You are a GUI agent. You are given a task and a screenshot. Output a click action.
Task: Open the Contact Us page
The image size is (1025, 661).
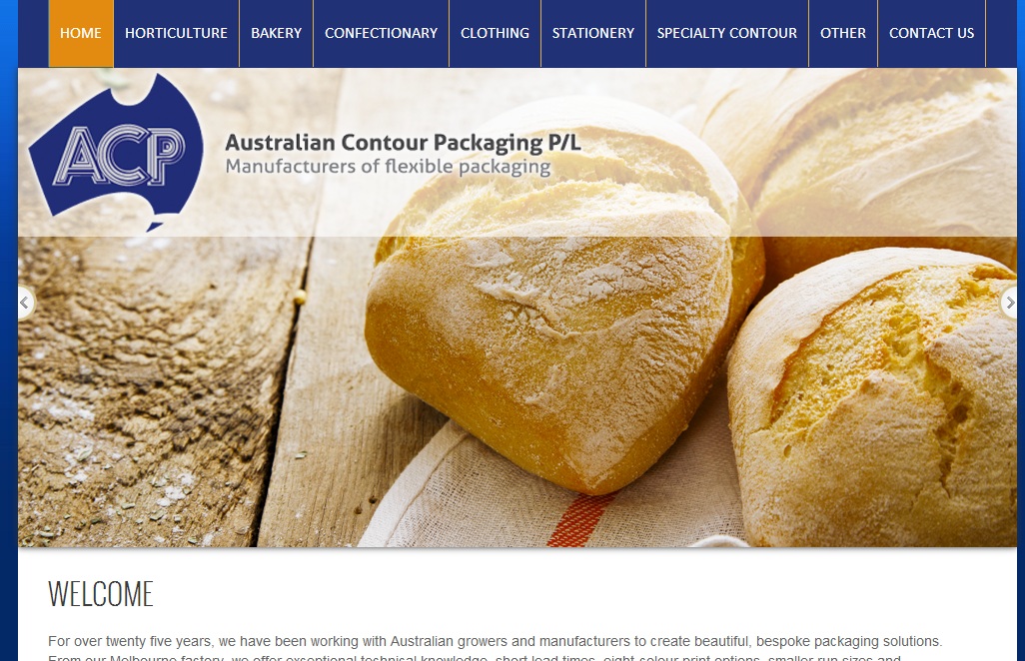(931, 33)
